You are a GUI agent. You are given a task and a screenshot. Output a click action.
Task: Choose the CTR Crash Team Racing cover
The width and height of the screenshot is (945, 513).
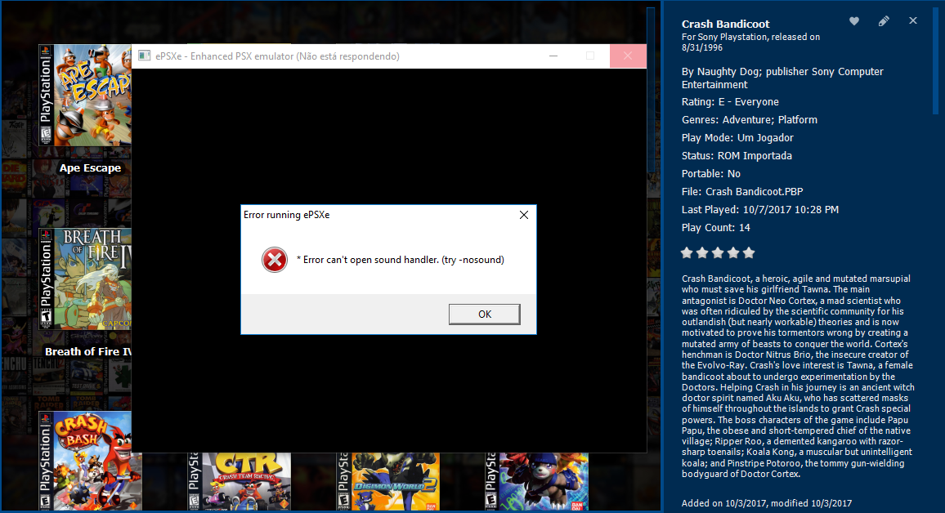pyautogui.click(x=240, y=482)
